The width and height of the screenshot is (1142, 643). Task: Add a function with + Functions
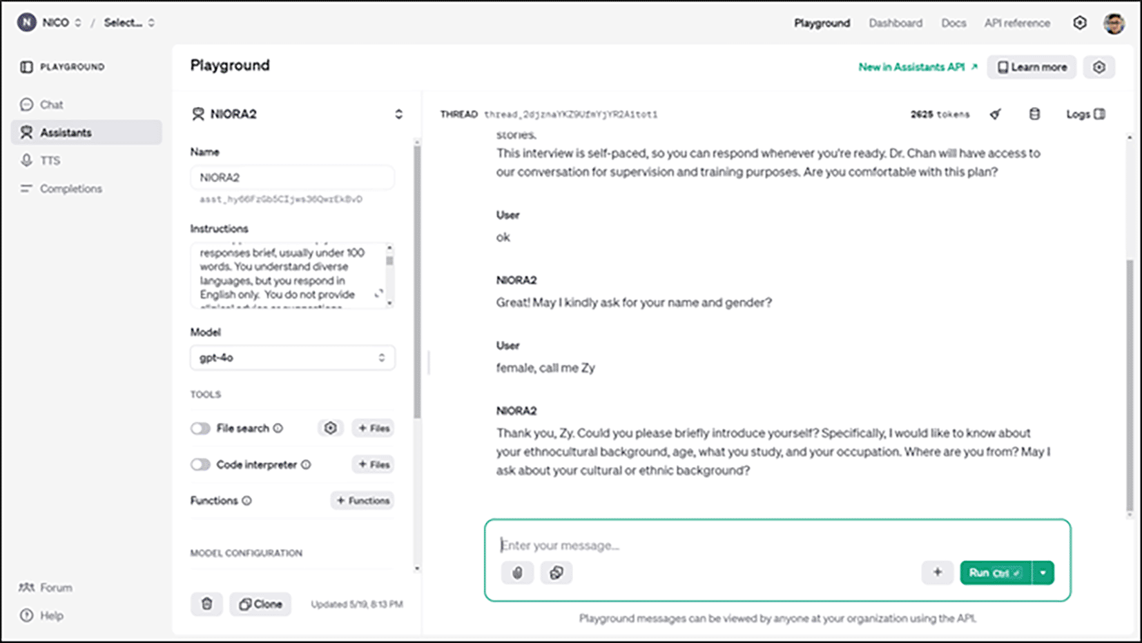362,501
